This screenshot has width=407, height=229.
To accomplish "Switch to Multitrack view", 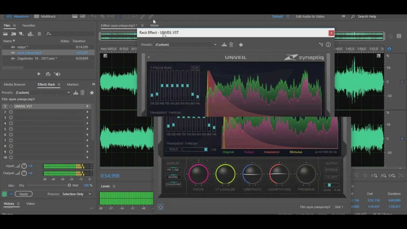I will (x=45, y=16).
